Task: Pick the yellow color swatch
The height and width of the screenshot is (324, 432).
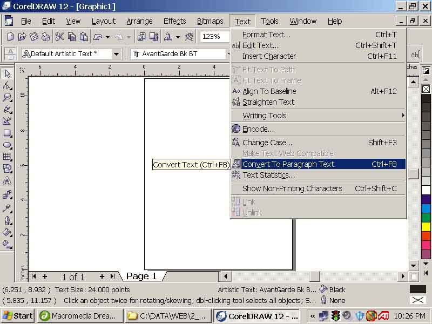Action: pyautogui.click(x=426, y=227)
